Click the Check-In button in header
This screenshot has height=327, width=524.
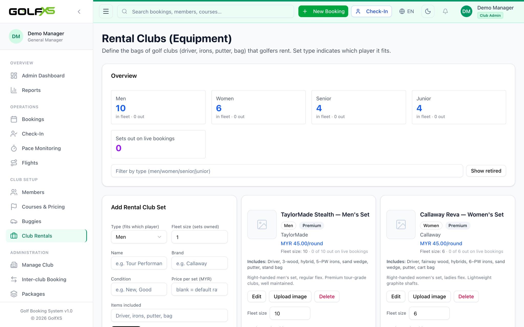tap(372, 11)
